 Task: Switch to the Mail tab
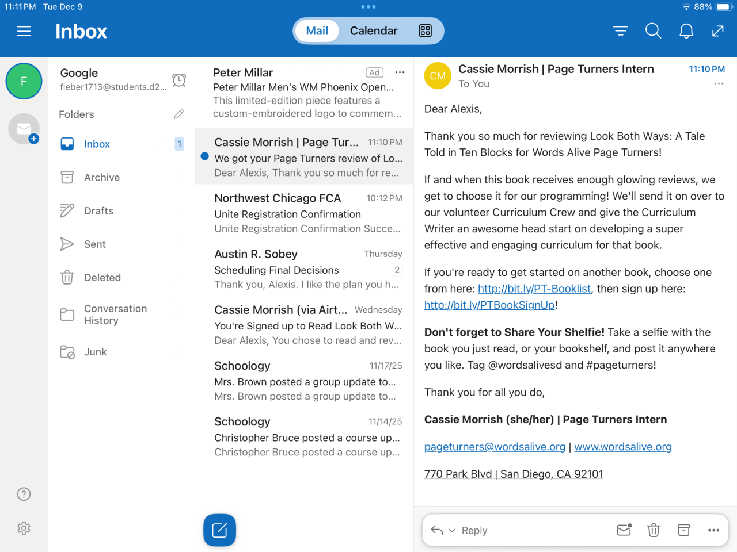pos(317,31)
